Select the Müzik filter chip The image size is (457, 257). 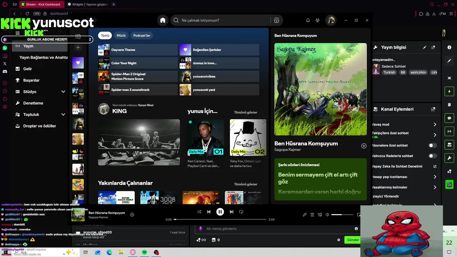click(x=121, y=35)
